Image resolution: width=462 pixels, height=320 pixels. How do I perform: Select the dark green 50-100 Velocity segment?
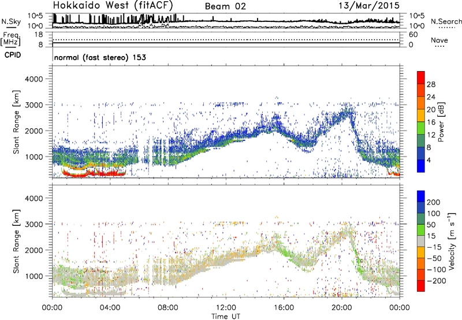[421, 219]
